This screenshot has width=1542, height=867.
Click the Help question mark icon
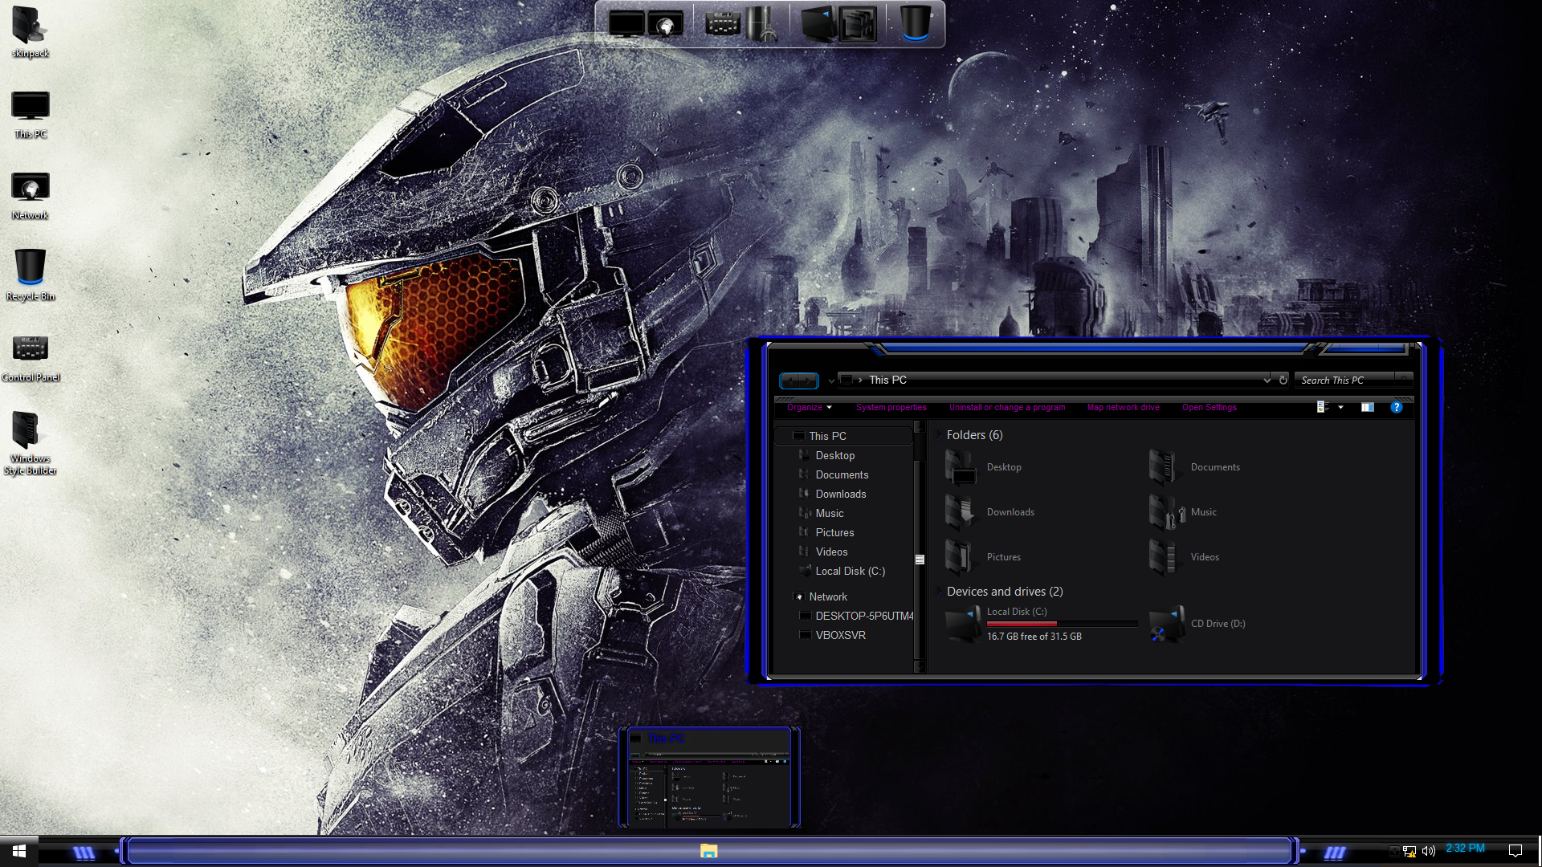coord(1397,408)
